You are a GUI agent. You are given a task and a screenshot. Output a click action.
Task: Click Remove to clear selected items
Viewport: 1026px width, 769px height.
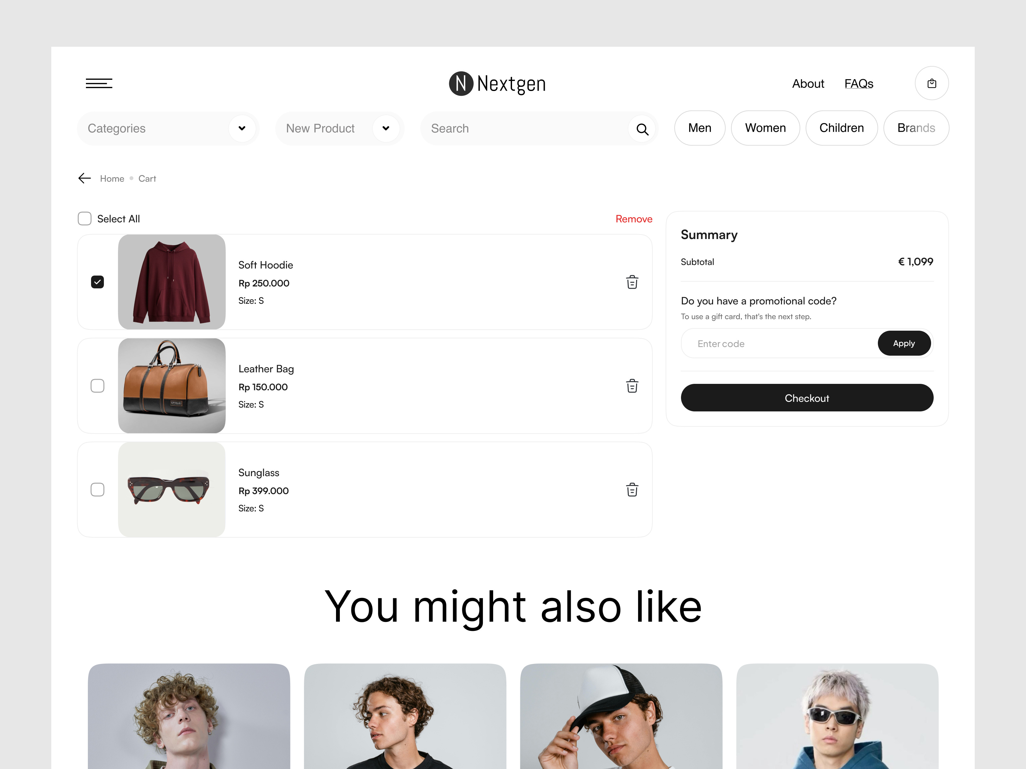[x=634, y=218]
